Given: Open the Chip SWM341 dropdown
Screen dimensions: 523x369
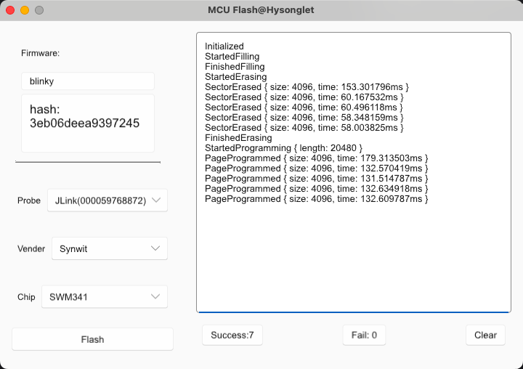Looking at the screenshot, I should click(x=104, y=296).
